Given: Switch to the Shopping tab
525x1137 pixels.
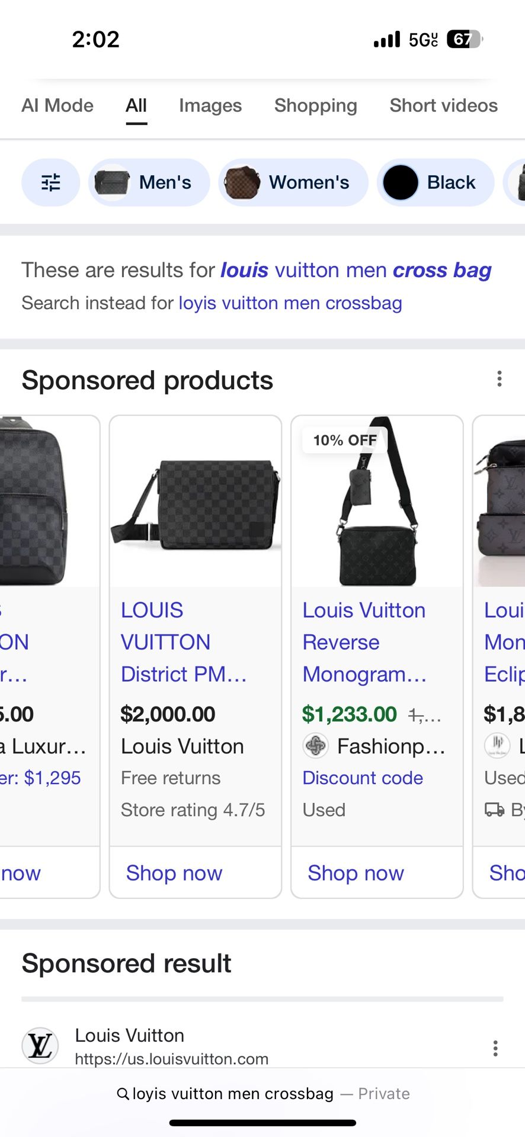Looking at the screenshot, I should pos(315,105).
